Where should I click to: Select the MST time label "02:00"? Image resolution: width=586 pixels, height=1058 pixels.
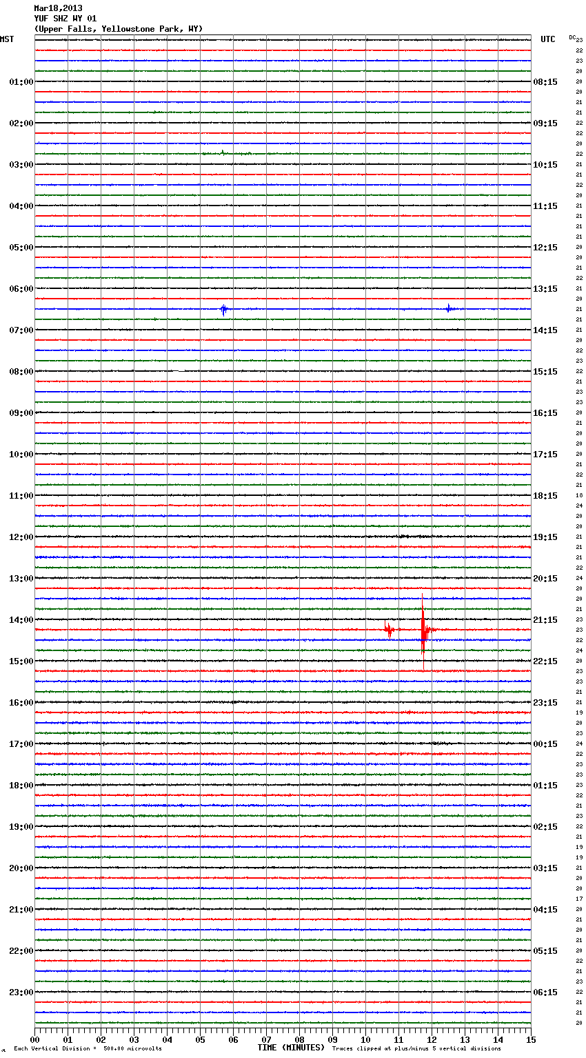pyautogui.click(x=21, y=123)
